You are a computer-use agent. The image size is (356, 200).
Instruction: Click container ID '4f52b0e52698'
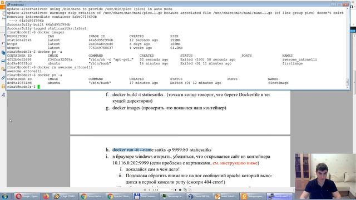[19, 59]
